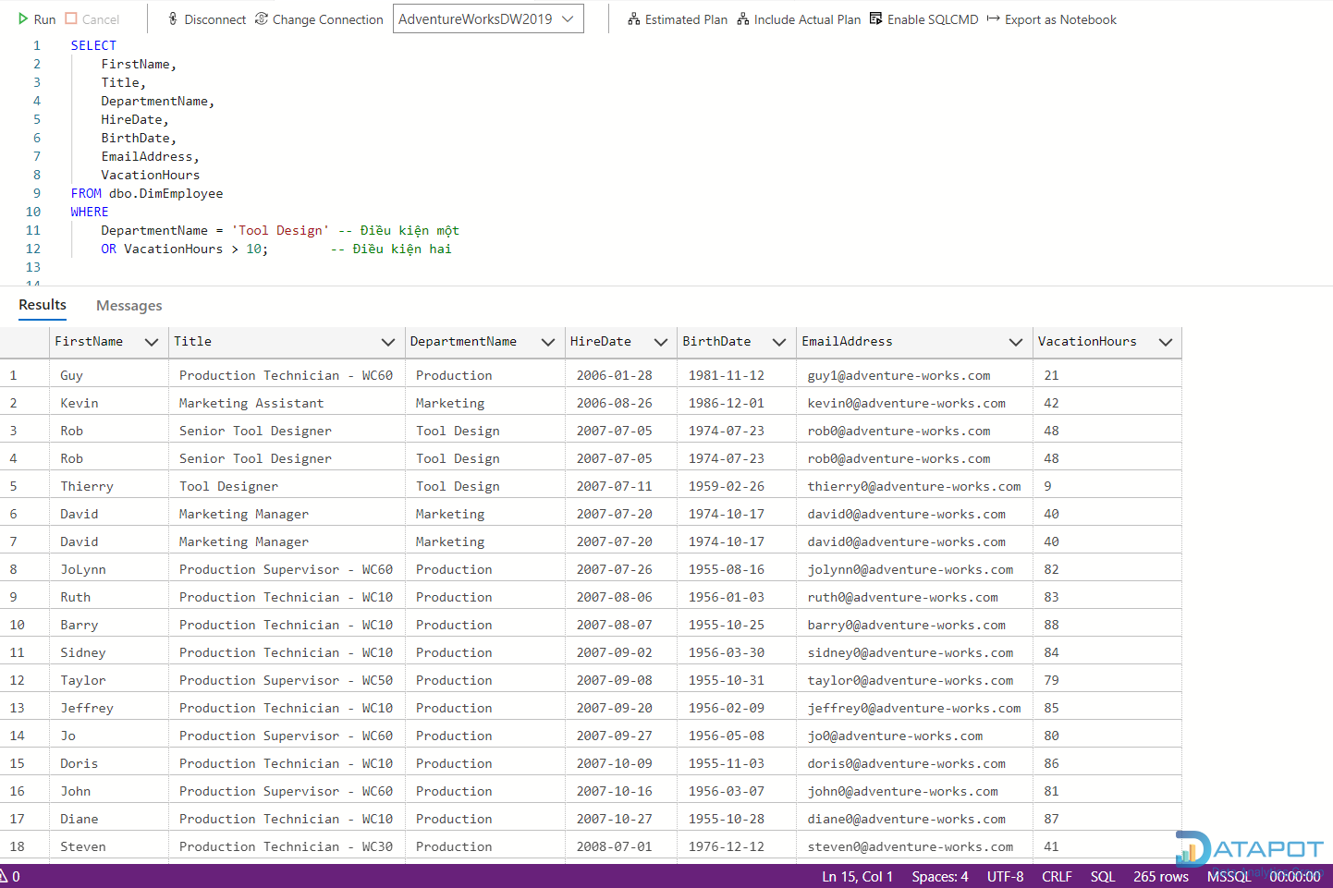Show the Estimated Plan

[x=678, y=19]
